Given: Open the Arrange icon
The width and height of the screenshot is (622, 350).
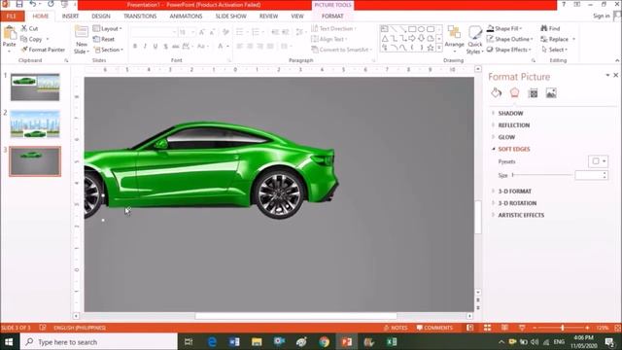Looking at the screenshot, I should (x=454, y=33).
